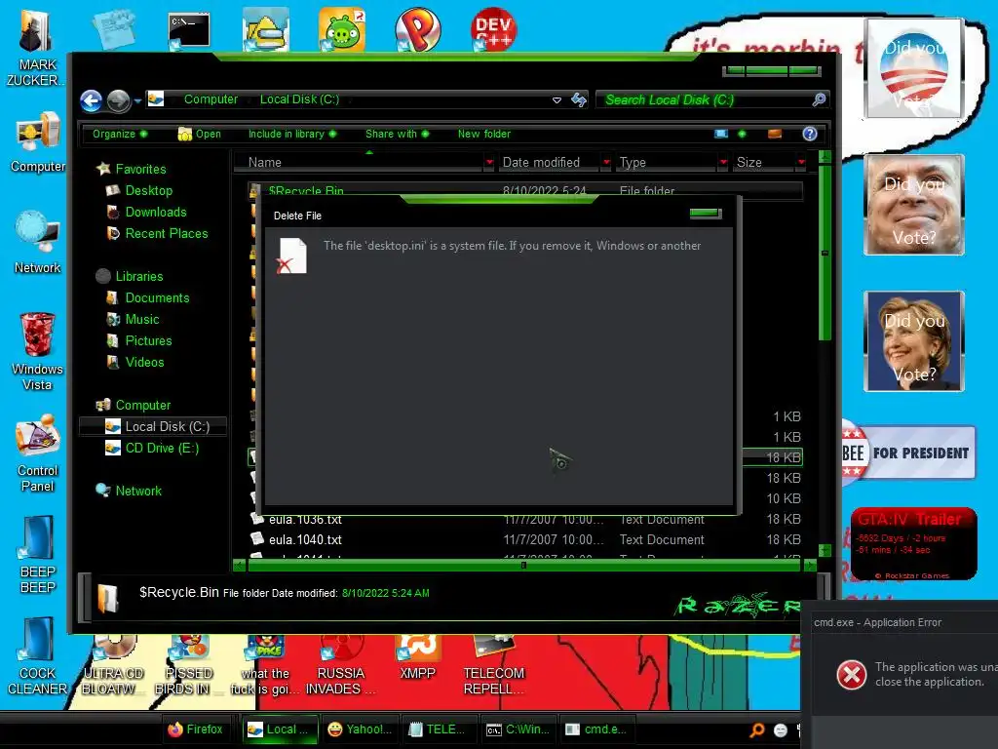The height and width of the screenshot is (749, 998).
Task: Open Explorer help question mark icon
Action: [x=810, y=133]
